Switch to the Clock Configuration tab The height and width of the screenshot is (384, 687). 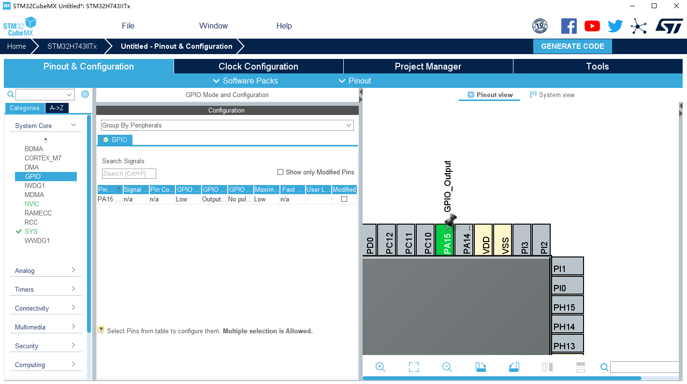(x=258, y=67)
